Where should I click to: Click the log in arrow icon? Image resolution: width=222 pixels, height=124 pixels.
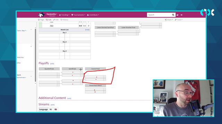click(181, 15)
